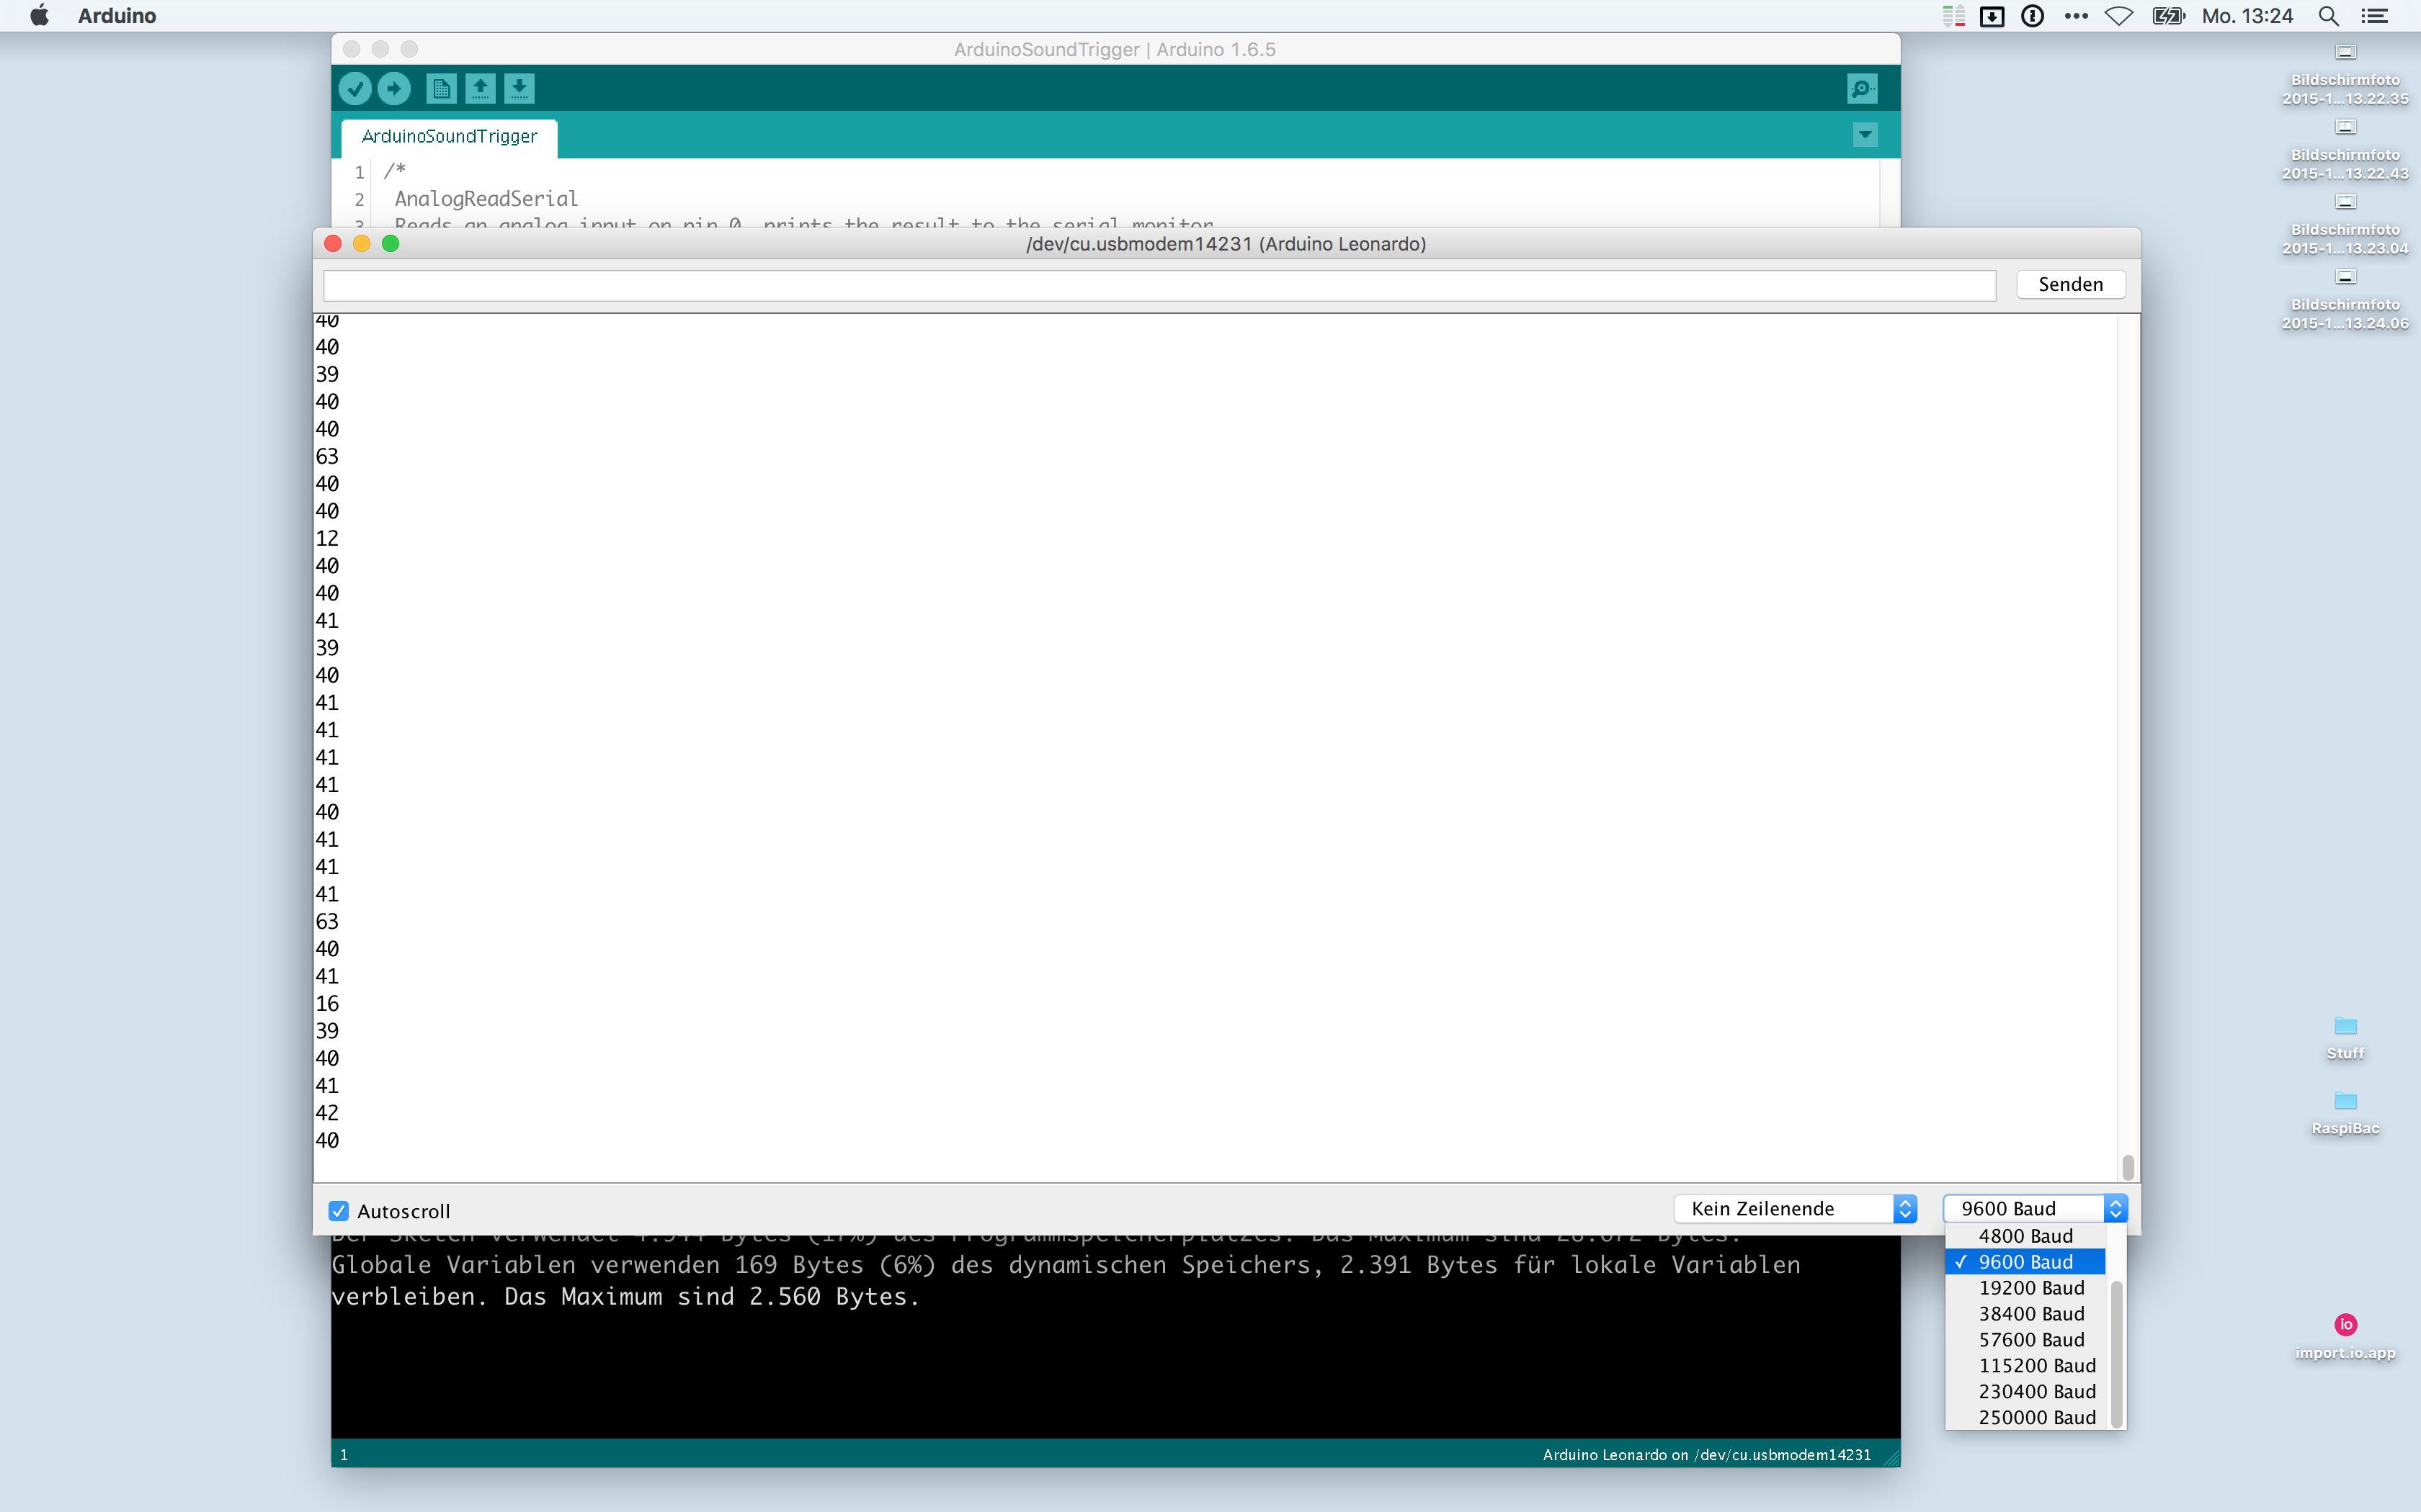This screenshot has width=2421, height=1512.
Task: Choose 115200 Baud from the list
Action: point(2036,1365)
